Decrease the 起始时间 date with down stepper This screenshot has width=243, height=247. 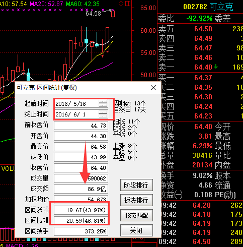click(103, 105)
